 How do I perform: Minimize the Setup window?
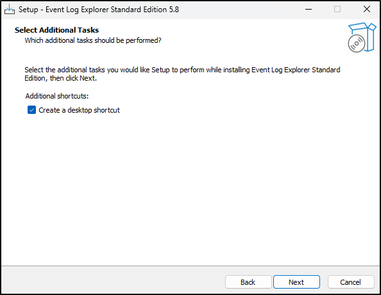[309, 10]
